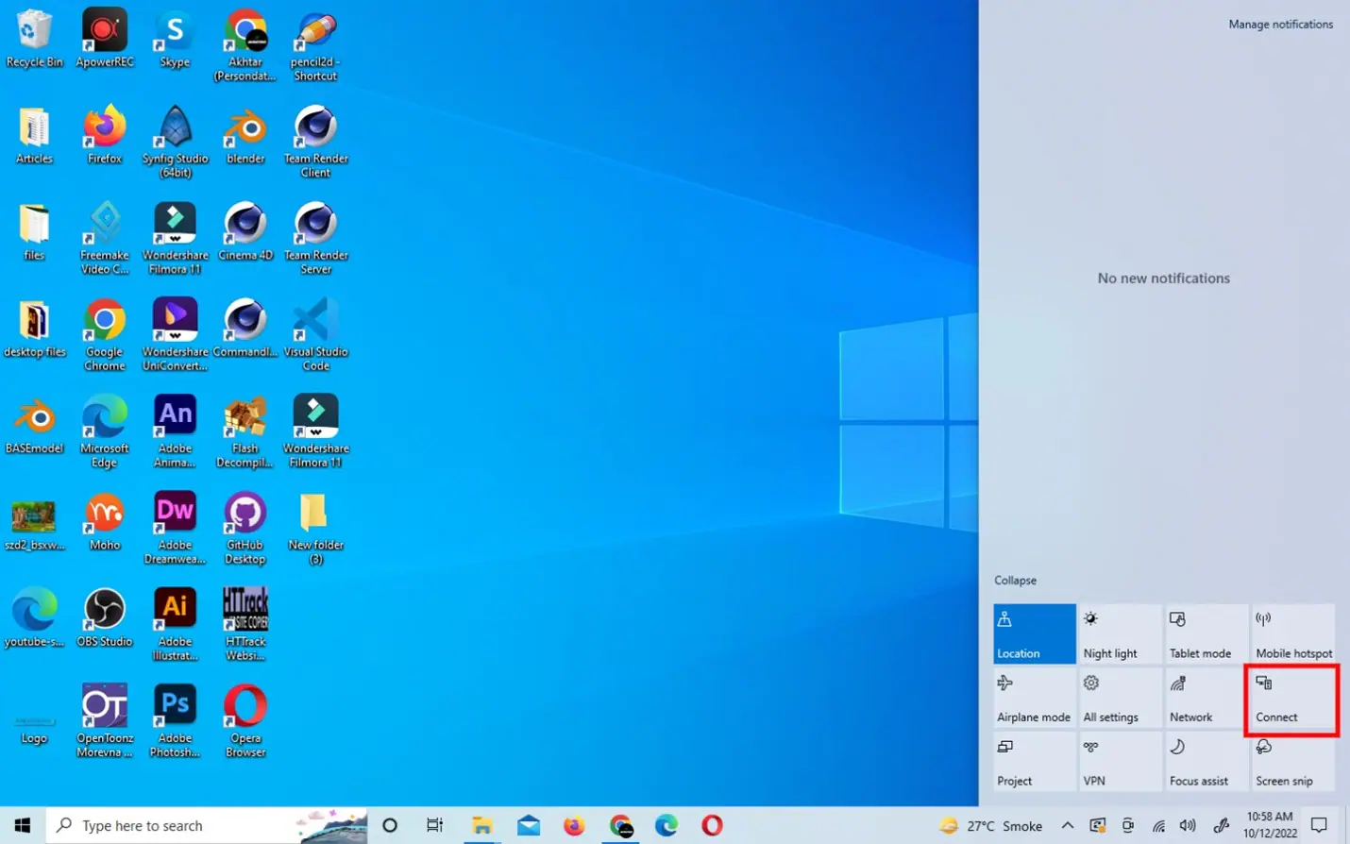Open the Windows Start menu
Screen dimensions: 1350x844
point(23,825)
